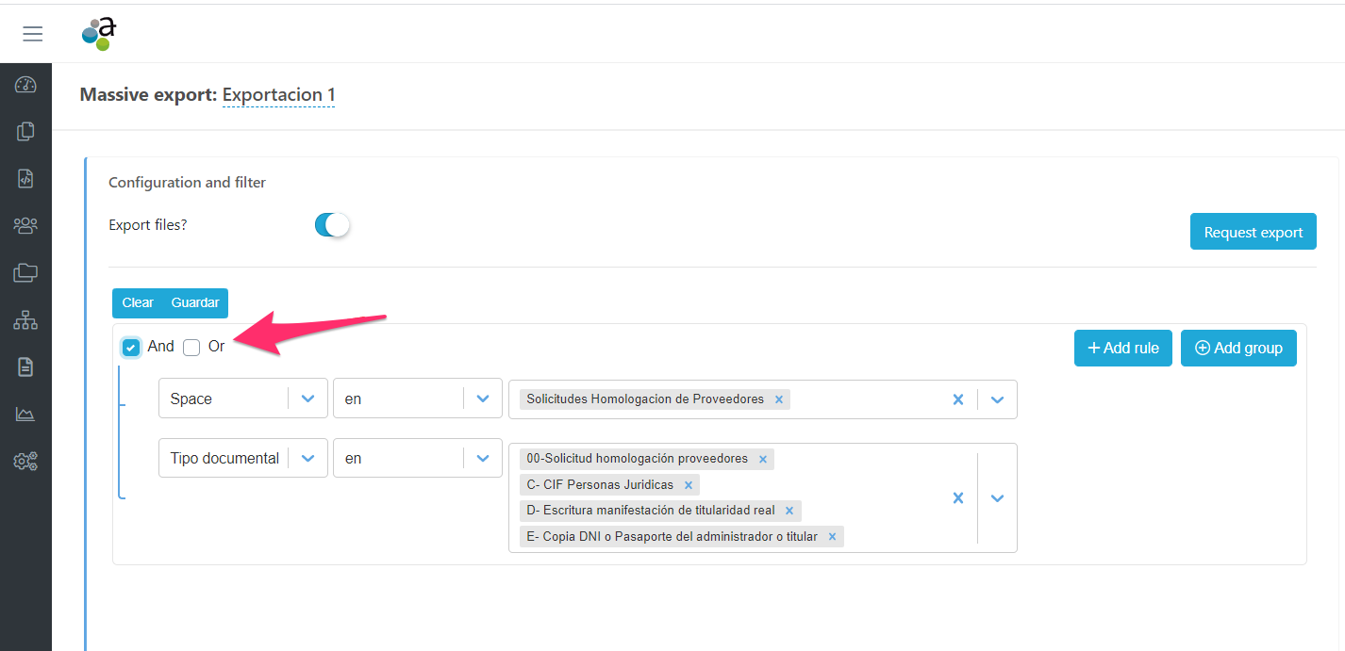Image resolution: width=1345 pixels, height=651 pixels.
Task: Click the Add rule button
Action: (x=1122, y=348)
